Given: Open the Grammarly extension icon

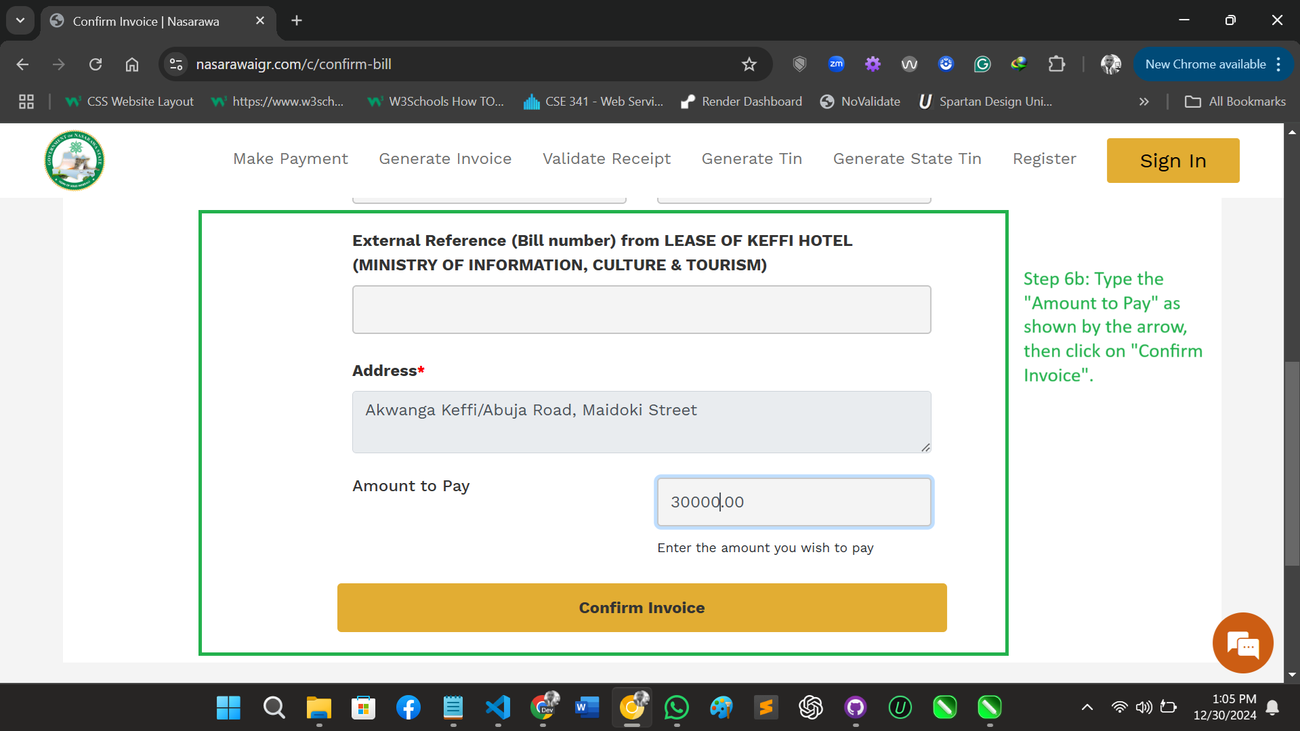Looking at the screenshot, I should tap(982, 64).
